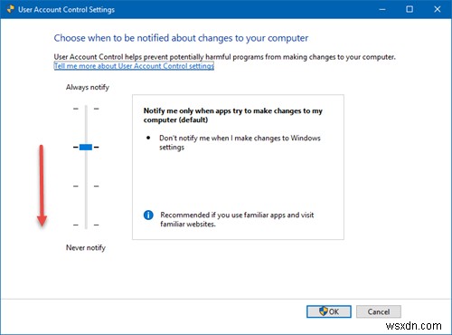Click the User Account Control helps prevent sentence
The height and width of the screenshot is (335, 452).
pos(224,57)
